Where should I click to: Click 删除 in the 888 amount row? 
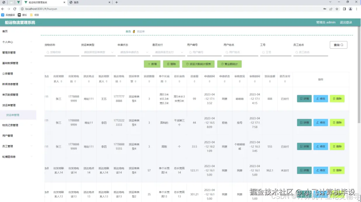(x=337, y=99)
